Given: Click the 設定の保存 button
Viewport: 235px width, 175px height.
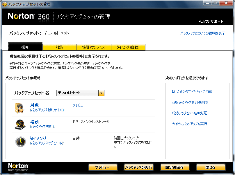Looking at the screenshot, I should tap(175, 167).
